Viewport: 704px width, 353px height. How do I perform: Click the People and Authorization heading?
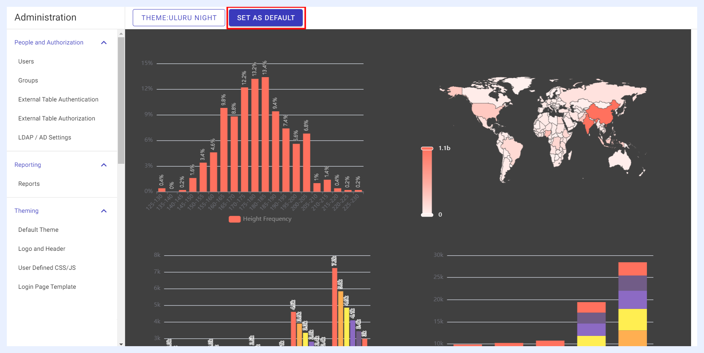(49, 43)
